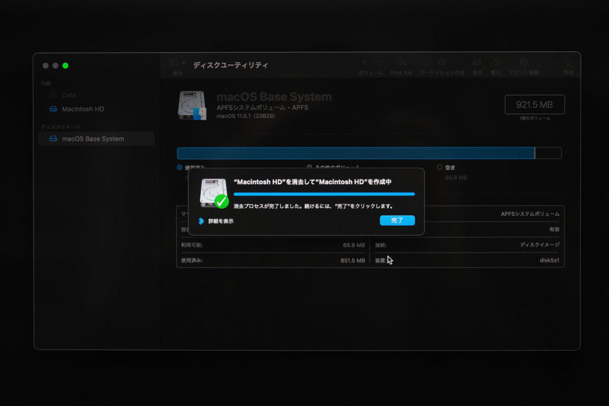This screenshot has width=609, height=406.
Task: Expand the 詳細を表示 disclosure arrow
Action: tap(201, 221)
